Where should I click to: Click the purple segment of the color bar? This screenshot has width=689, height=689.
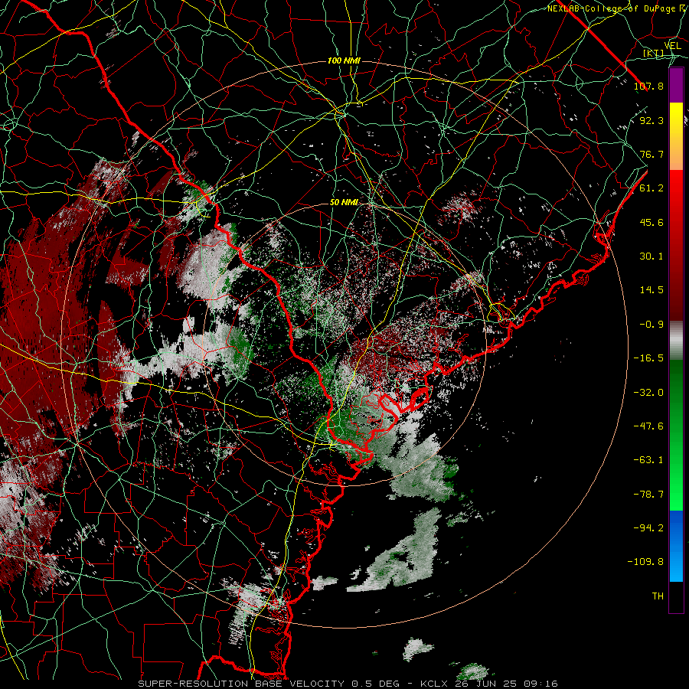[x=676, y=86]
